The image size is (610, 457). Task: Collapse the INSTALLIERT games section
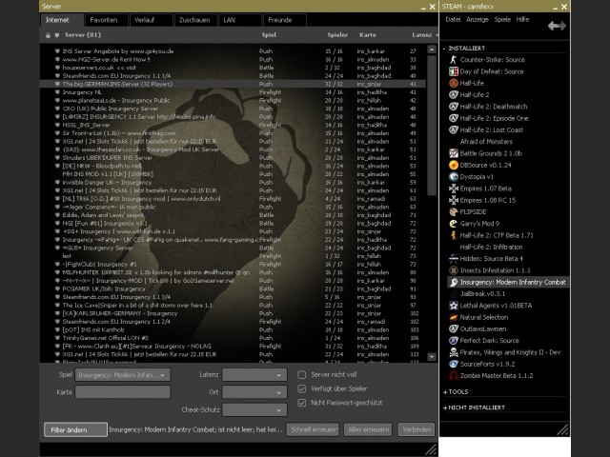pos(444,49)
